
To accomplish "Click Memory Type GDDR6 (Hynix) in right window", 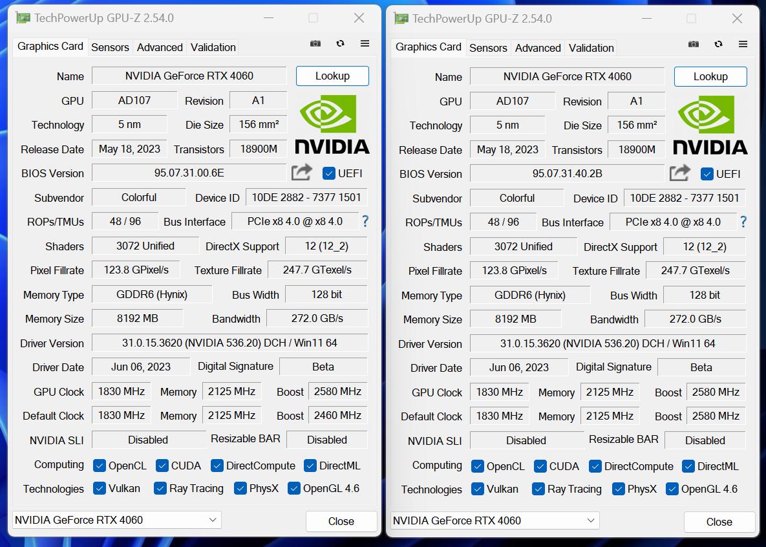I will click(x=530, y=295).
